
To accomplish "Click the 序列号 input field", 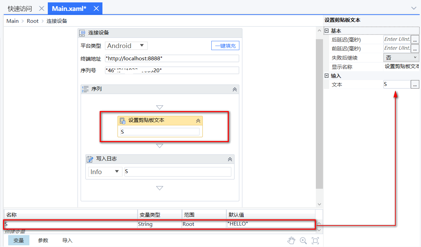I will [172, 71].
